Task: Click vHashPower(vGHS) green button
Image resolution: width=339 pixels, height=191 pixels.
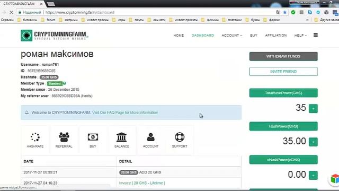Action: coord(283,160)
